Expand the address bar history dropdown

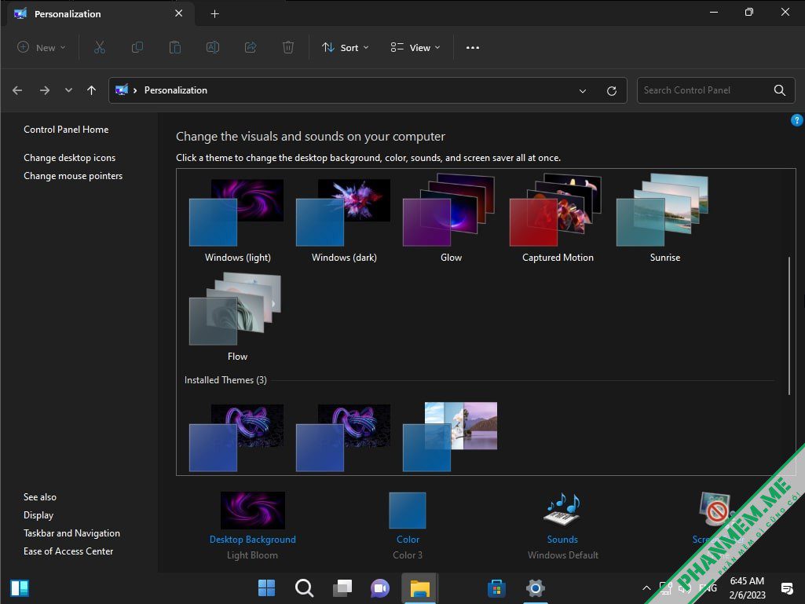pyautogui.click(x=583, y=91)
